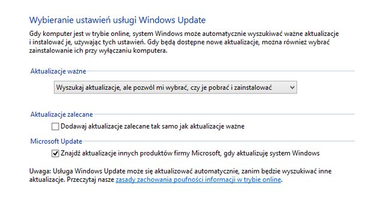Click the 'Aktualizacje zalecane' section header
387x216 pixels.
pos(62,114)
